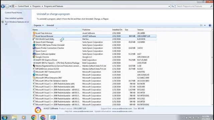Click Programs and Features in the breadcrumb
Viewport: 214px width, 120px height.
(x=53, y=6)
